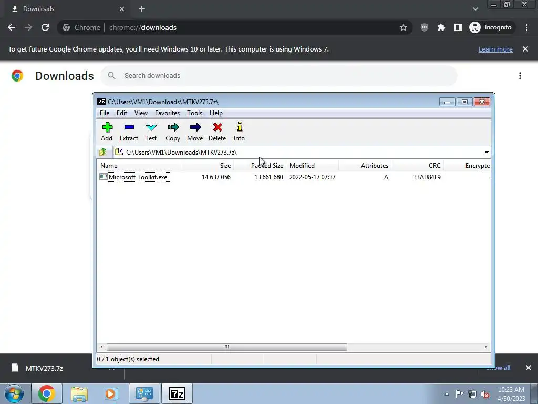Open the View menu in 7-Zip
This screenshot has width=538, height=404.
point(141,113)
